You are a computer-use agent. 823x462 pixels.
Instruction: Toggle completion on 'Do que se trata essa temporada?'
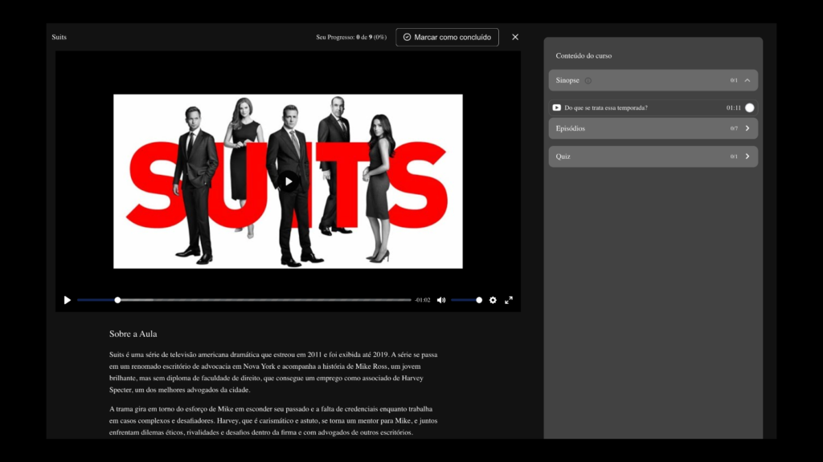(749, 107)
